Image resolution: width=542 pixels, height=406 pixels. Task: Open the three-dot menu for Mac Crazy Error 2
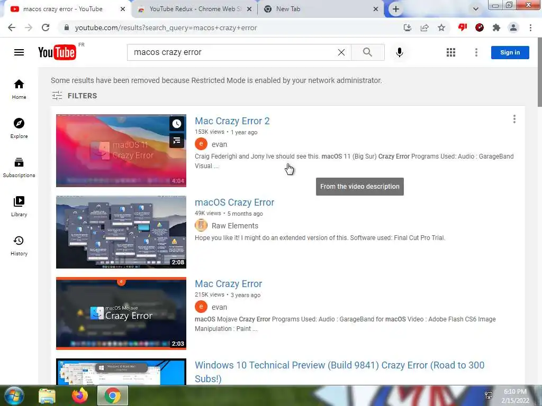pyautogui.click(x=514, y=119)
